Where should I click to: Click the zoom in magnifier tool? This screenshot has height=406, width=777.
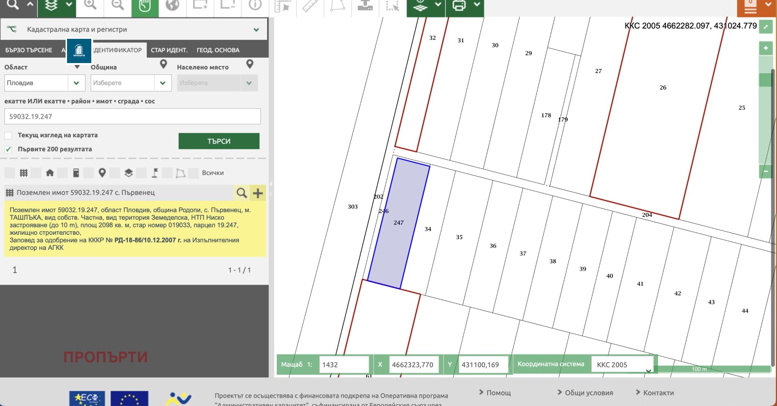click(90, 5)
